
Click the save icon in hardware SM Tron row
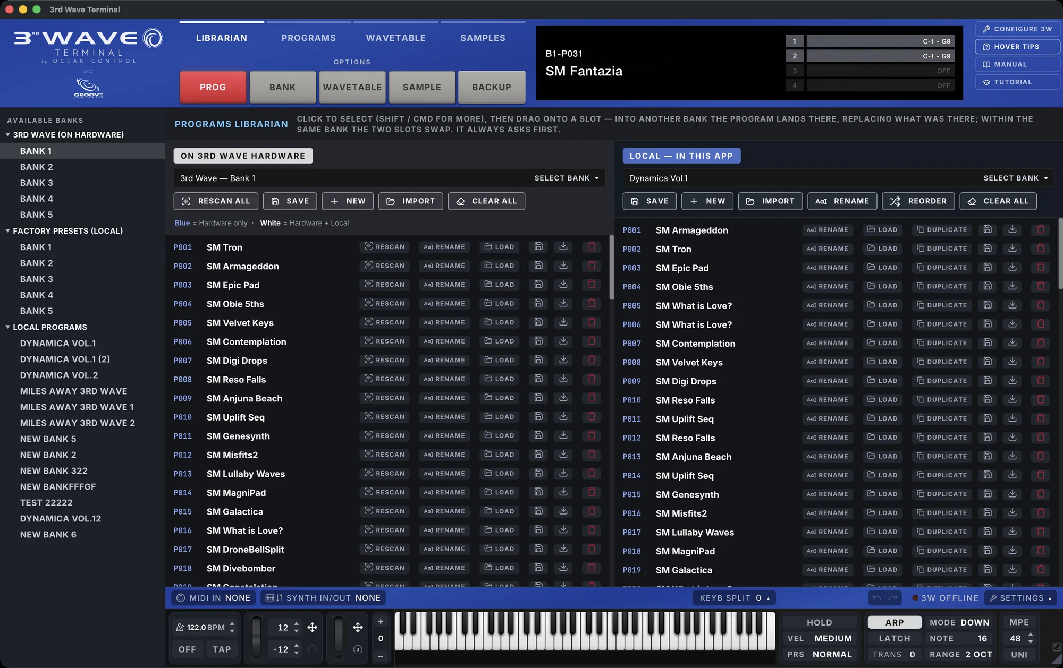click(x=538, y=246)
